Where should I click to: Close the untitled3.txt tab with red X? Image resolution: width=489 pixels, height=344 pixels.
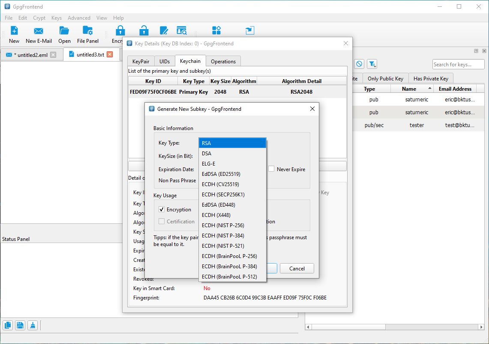(x=110, y=54)
